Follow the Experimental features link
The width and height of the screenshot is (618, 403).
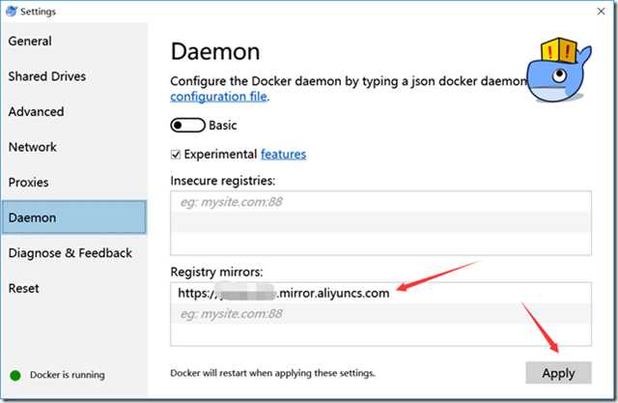[283, 154]
